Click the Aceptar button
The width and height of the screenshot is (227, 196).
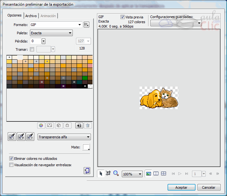(181, 187)
